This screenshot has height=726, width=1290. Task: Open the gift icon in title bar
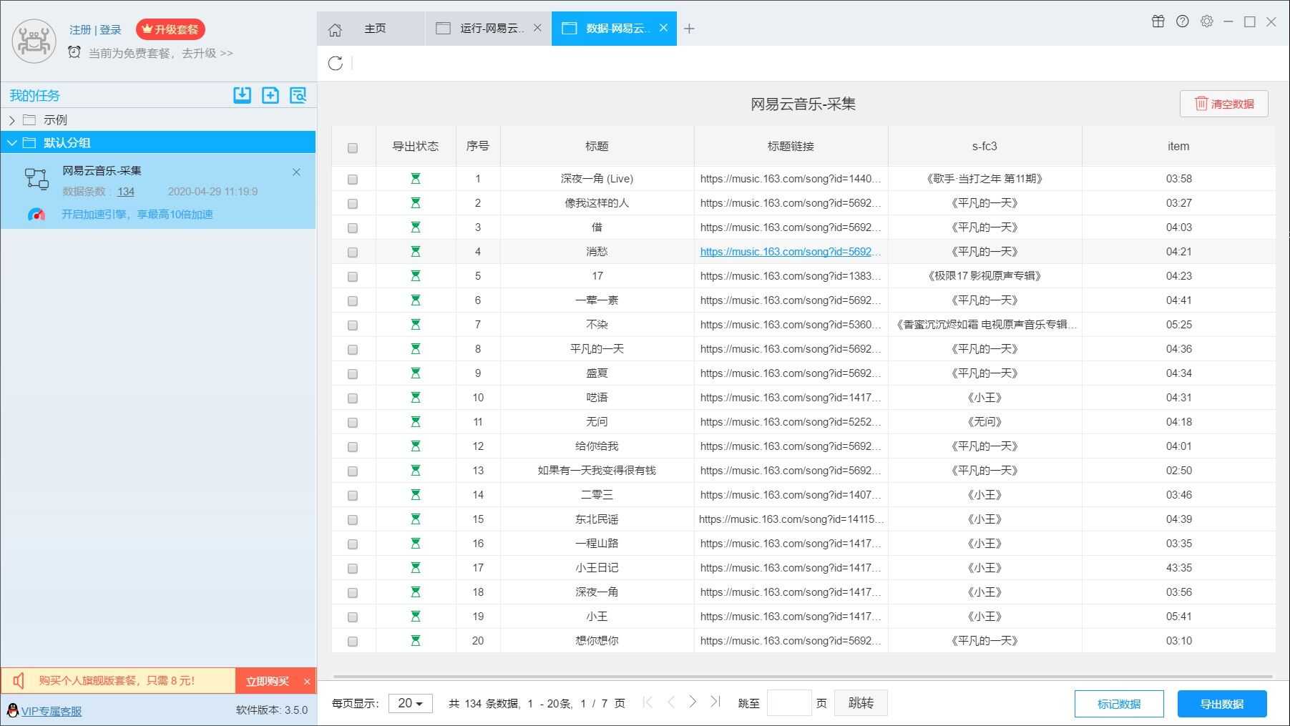pos(1158,21)
